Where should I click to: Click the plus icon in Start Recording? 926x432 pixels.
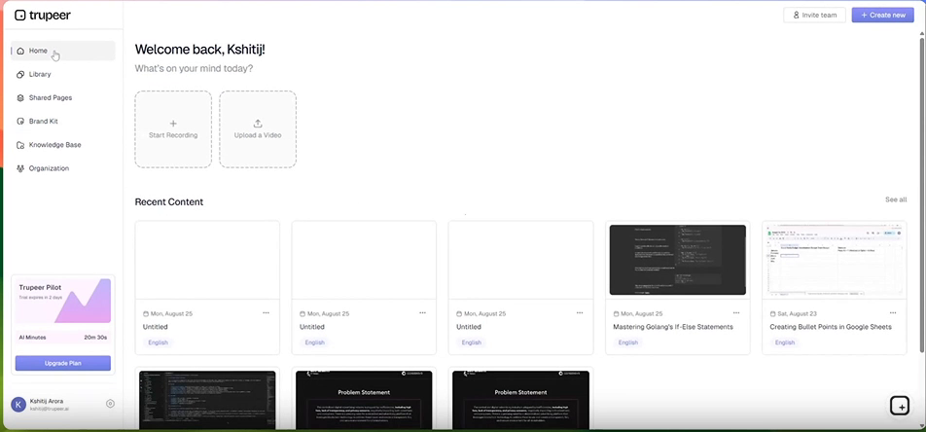173,124
